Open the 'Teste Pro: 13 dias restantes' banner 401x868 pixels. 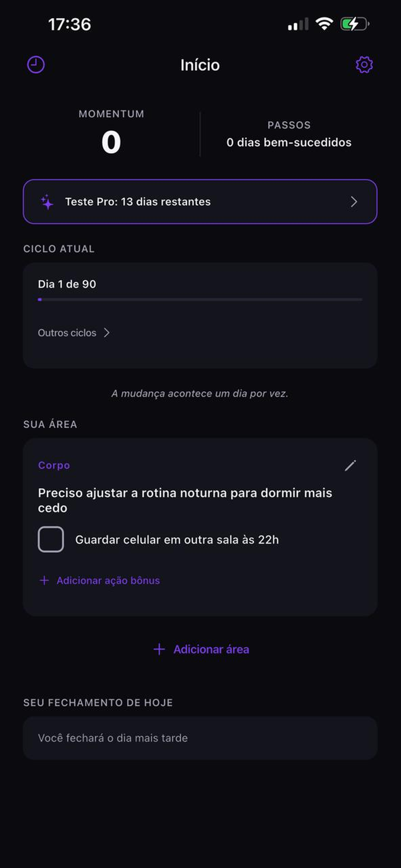[x=200, y=201]
